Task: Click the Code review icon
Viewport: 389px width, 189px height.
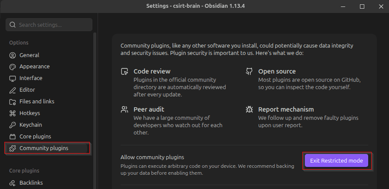Action: click(124, 72)
